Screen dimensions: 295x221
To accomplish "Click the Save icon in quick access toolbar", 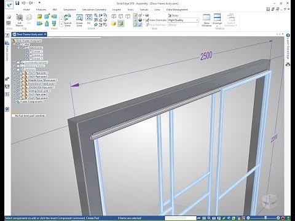I will tap(17, 3).
